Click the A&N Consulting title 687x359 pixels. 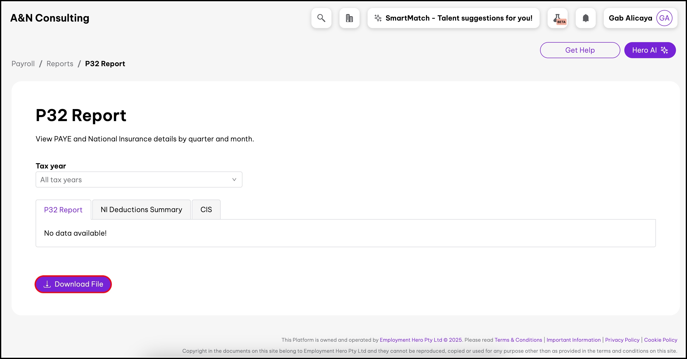coord(50,18)
